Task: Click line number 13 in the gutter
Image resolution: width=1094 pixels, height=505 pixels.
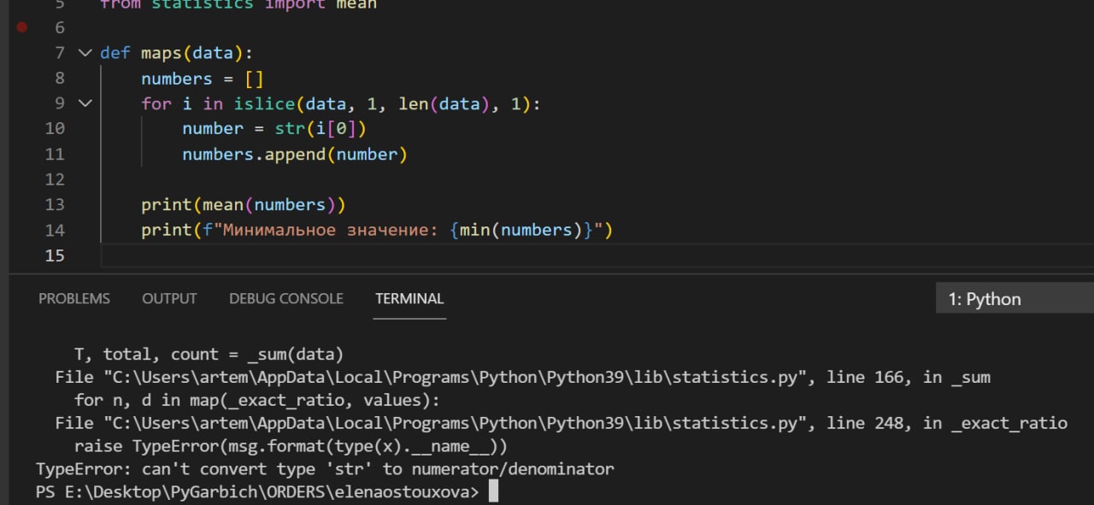Action: 54,205
